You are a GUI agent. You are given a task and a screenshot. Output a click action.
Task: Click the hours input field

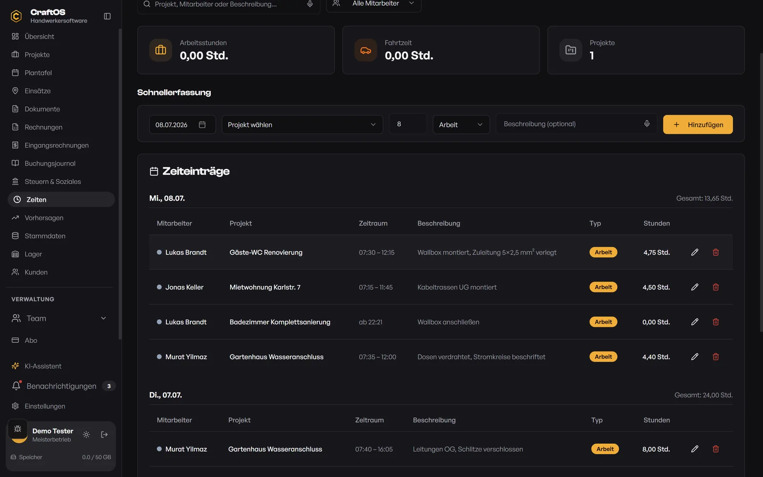click(408, 124)
